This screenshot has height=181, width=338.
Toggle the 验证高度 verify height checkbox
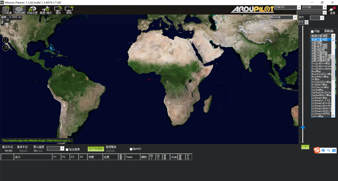pyautogui.click(x=67, y=149)
